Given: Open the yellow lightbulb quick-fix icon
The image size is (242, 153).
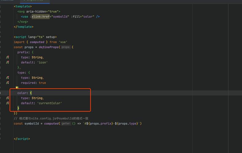Looking at the screenshot, I should 17,88.
